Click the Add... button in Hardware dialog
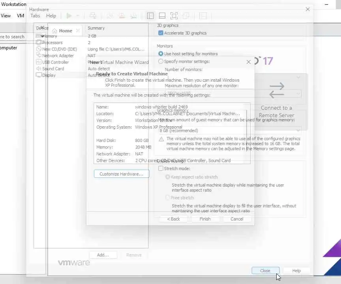The image size is (341, 284). click(x=103, y=255)
